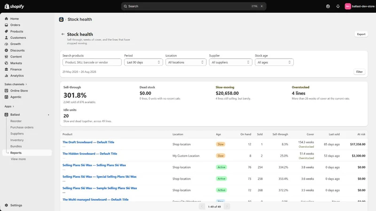Click the 301.8% sell-through figure
Image resolution: width=376 pixels, height=211 pixels.
[75, 95]
